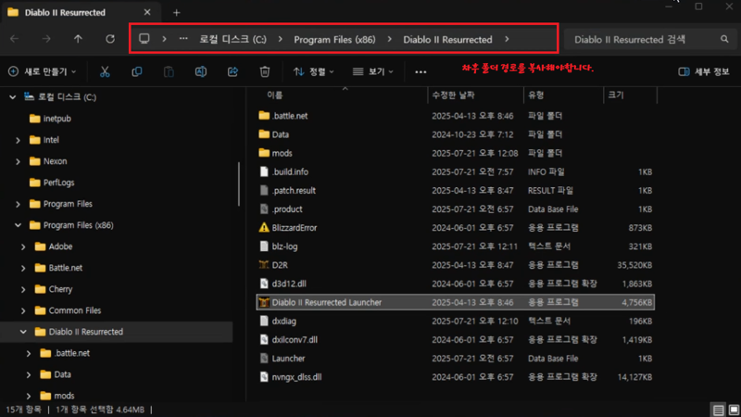
Task: Click the Copy icon in toolbar
Action: click(x=136, y=72)
